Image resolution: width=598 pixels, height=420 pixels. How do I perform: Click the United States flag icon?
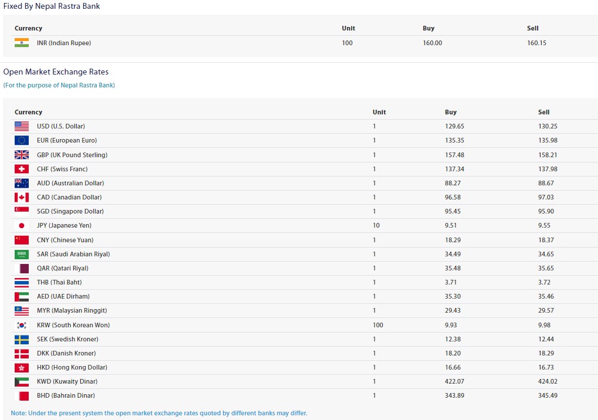click(22, 126)
